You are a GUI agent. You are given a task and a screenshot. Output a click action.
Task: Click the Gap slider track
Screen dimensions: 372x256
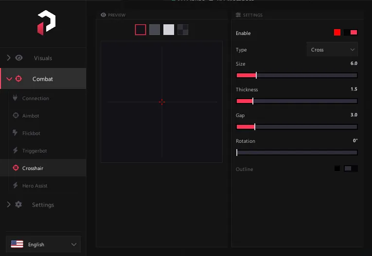point(297,127)
